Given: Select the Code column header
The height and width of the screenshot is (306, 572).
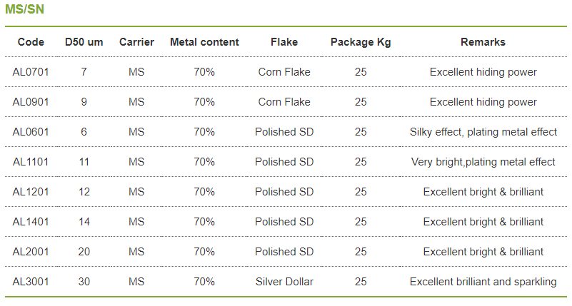Looking at the screenshot, I should coord(31,42).
